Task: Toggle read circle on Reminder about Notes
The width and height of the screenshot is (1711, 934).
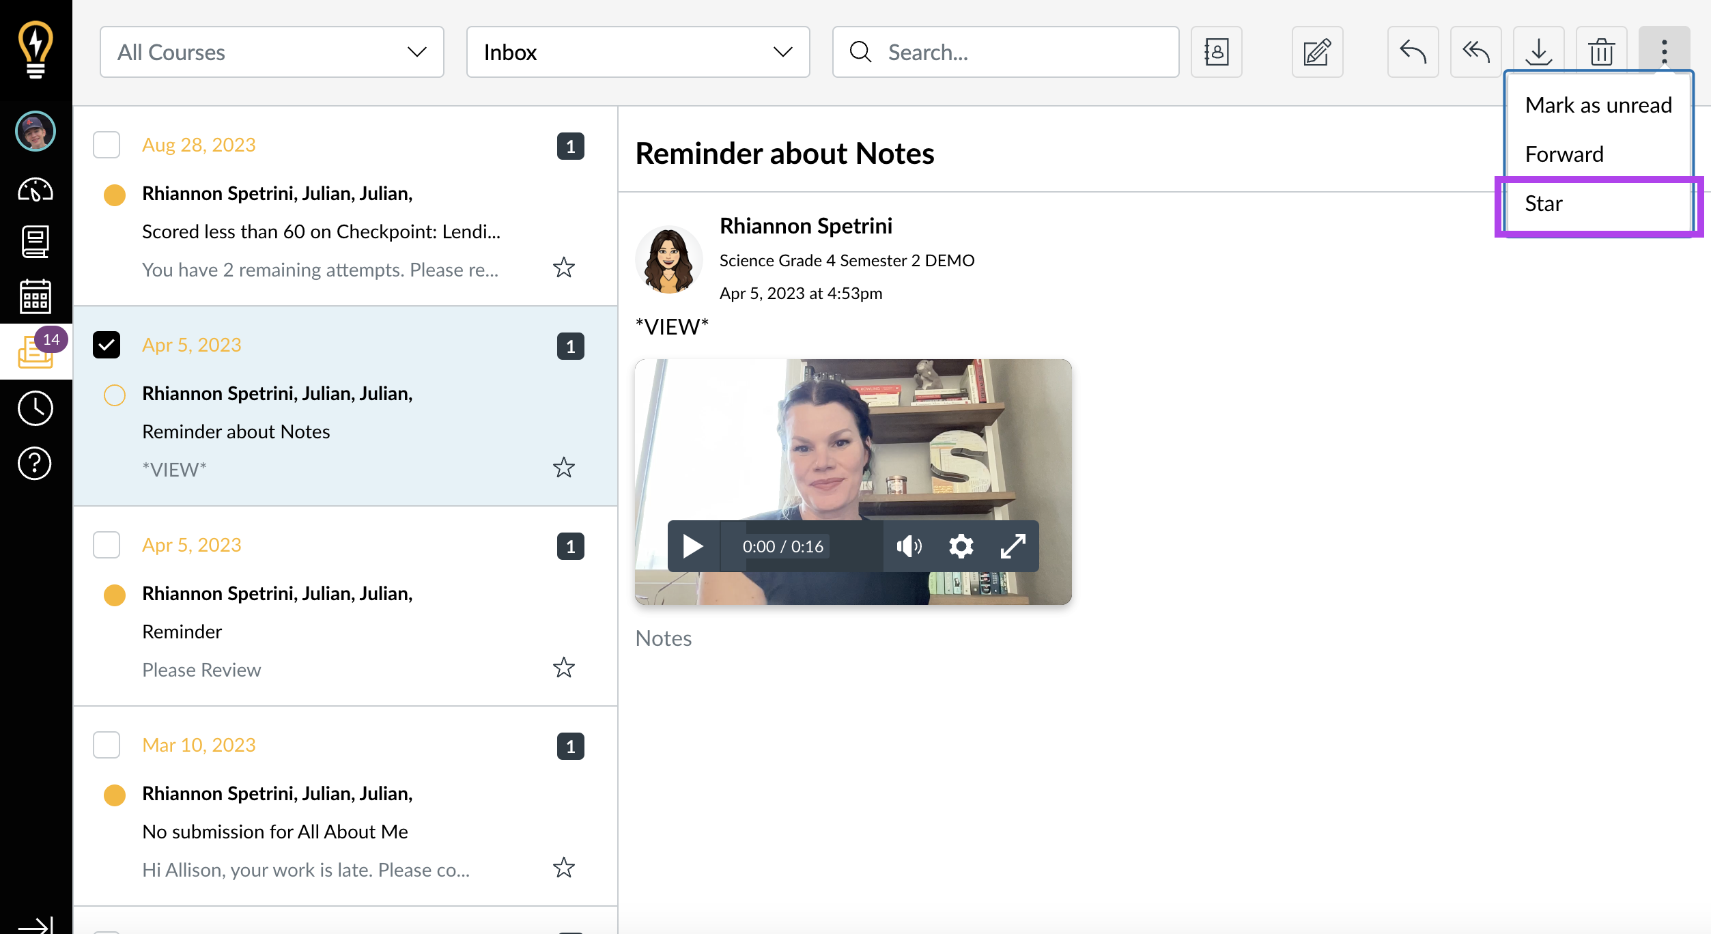Action: (x=115, y=395)
